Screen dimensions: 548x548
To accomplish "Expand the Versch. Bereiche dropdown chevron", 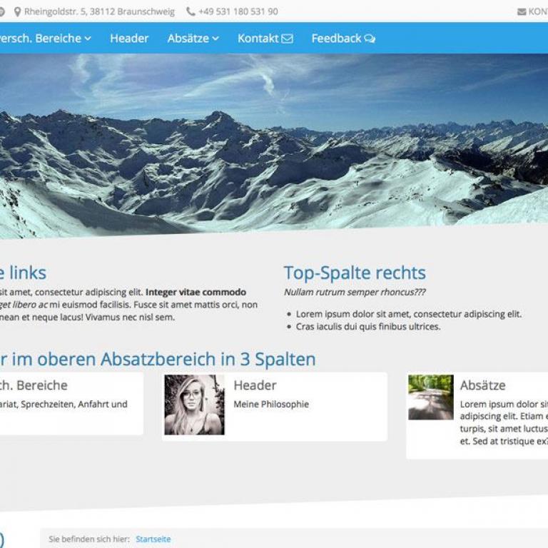I will pyautogui.click(x=88, y=39).
